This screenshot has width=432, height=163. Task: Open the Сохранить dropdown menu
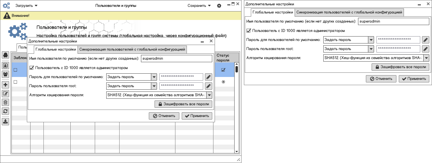[x=199, y=5]
